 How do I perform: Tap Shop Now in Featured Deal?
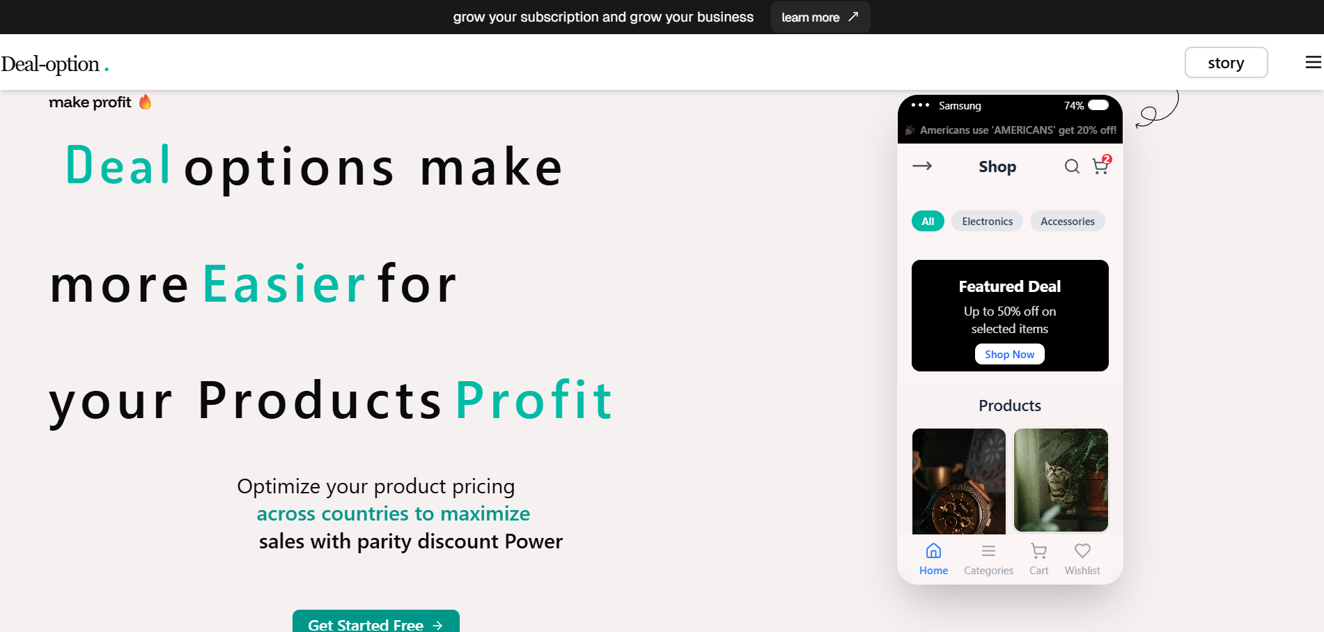click(x=1009, y=354)
